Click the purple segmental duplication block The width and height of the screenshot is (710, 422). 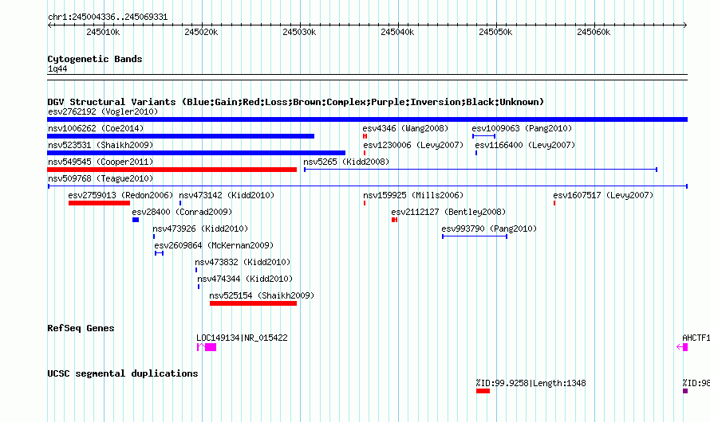pyautogui.click(x=685, y=391)
